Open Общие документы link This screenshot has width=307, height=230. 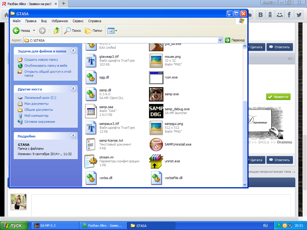[39, 110]
